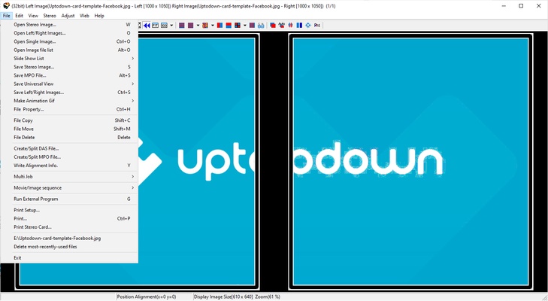
Task: Open the Edit menu
Action: (20, 16)
